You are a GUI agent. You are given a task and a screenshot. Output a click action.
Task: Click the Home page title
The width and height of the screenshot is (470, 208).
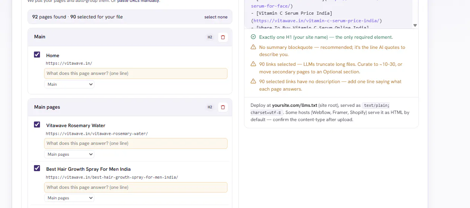click(x=53, y=56)
